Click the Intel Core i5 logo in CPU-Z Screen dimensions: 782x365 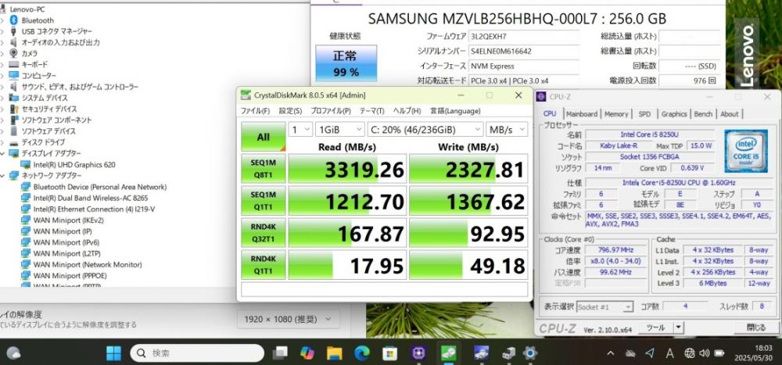coord(745,151)
